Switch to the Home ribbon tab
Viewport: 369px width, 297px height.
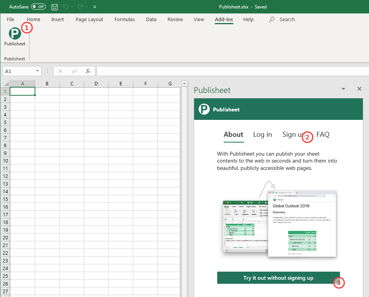33,19
